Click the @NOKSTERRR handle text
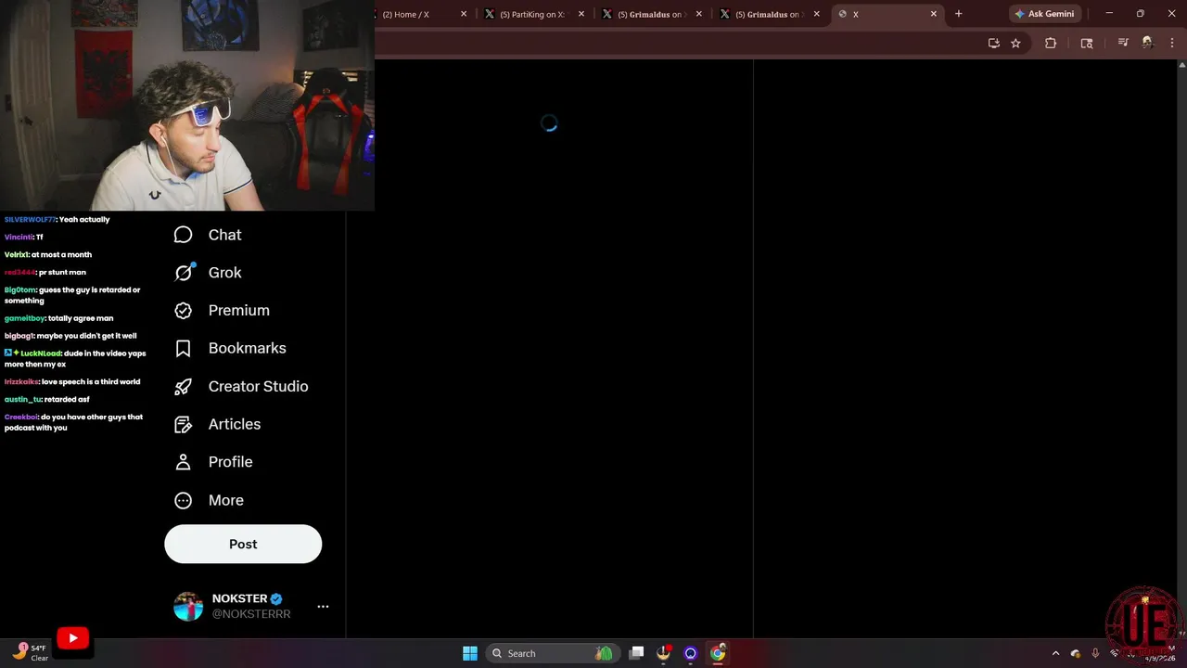 pyautogui.click(x=251, y=614)
